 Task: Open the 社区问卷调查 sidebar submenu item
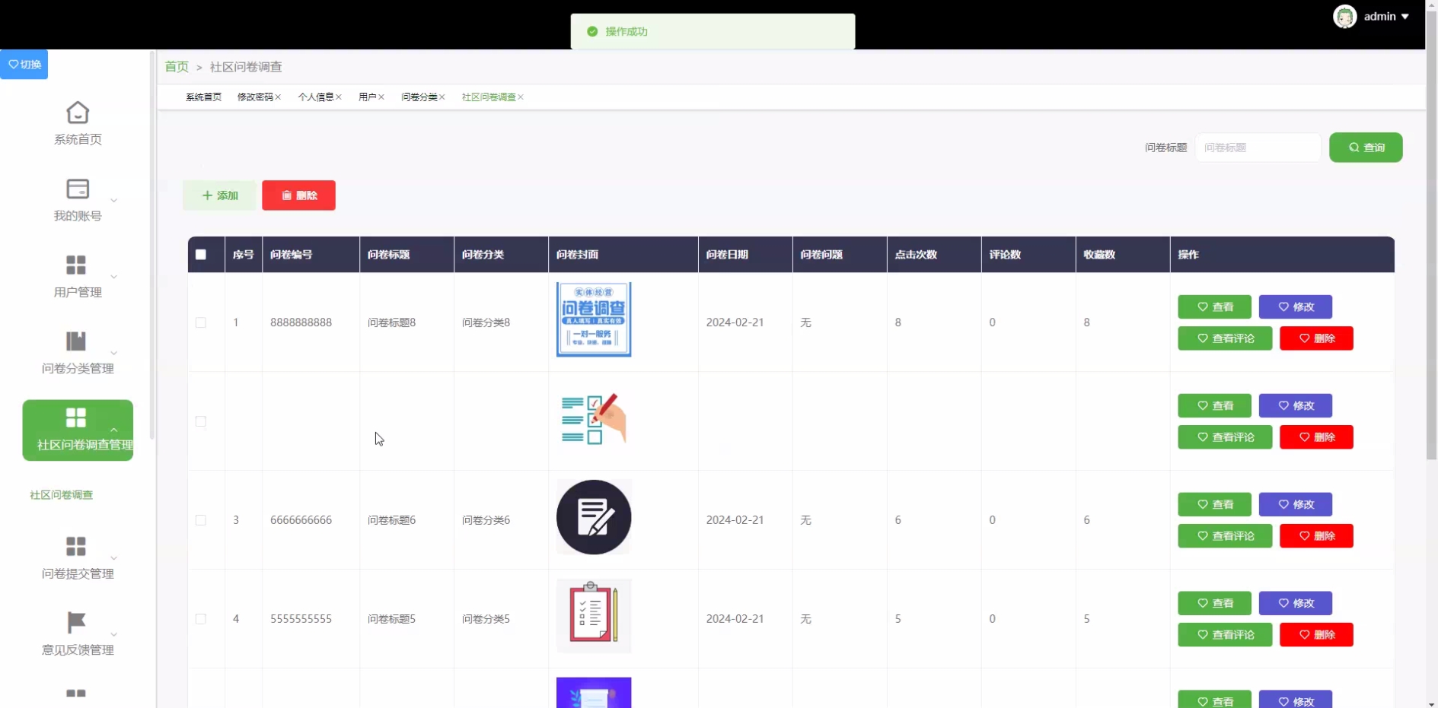coord(61,495)
